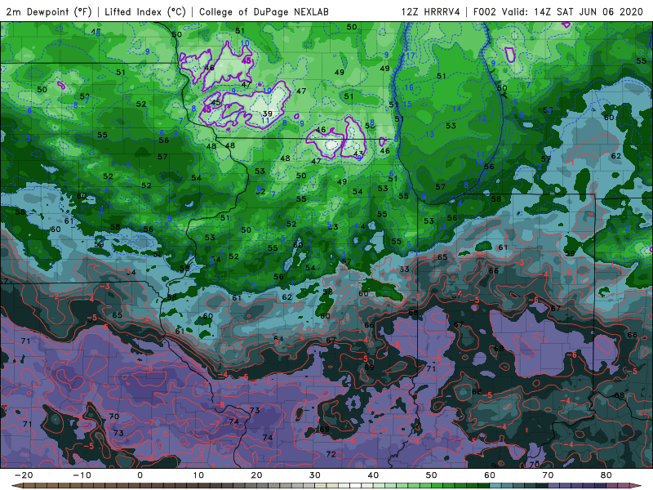Click the "Lifted Index (°C)" header label
This screenshot has height=490, width=653.
coord(145,11)
